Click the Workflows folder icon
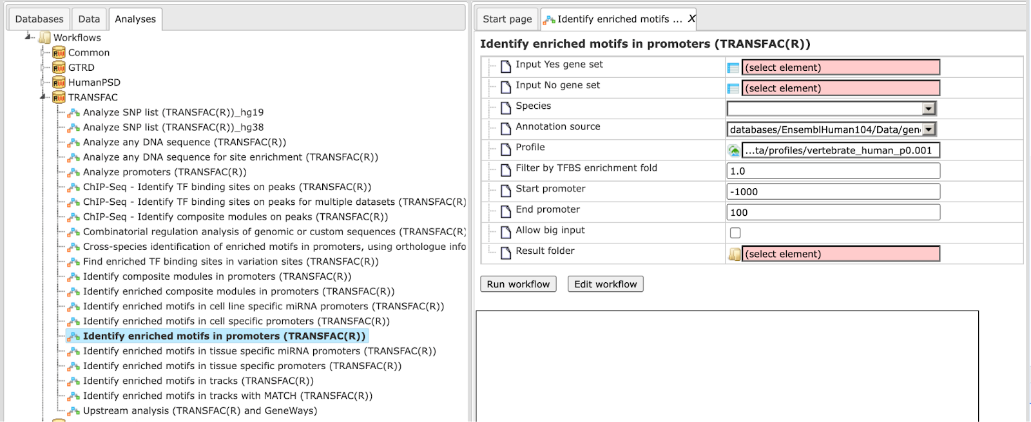1031x422 pixels. (44, 37)
